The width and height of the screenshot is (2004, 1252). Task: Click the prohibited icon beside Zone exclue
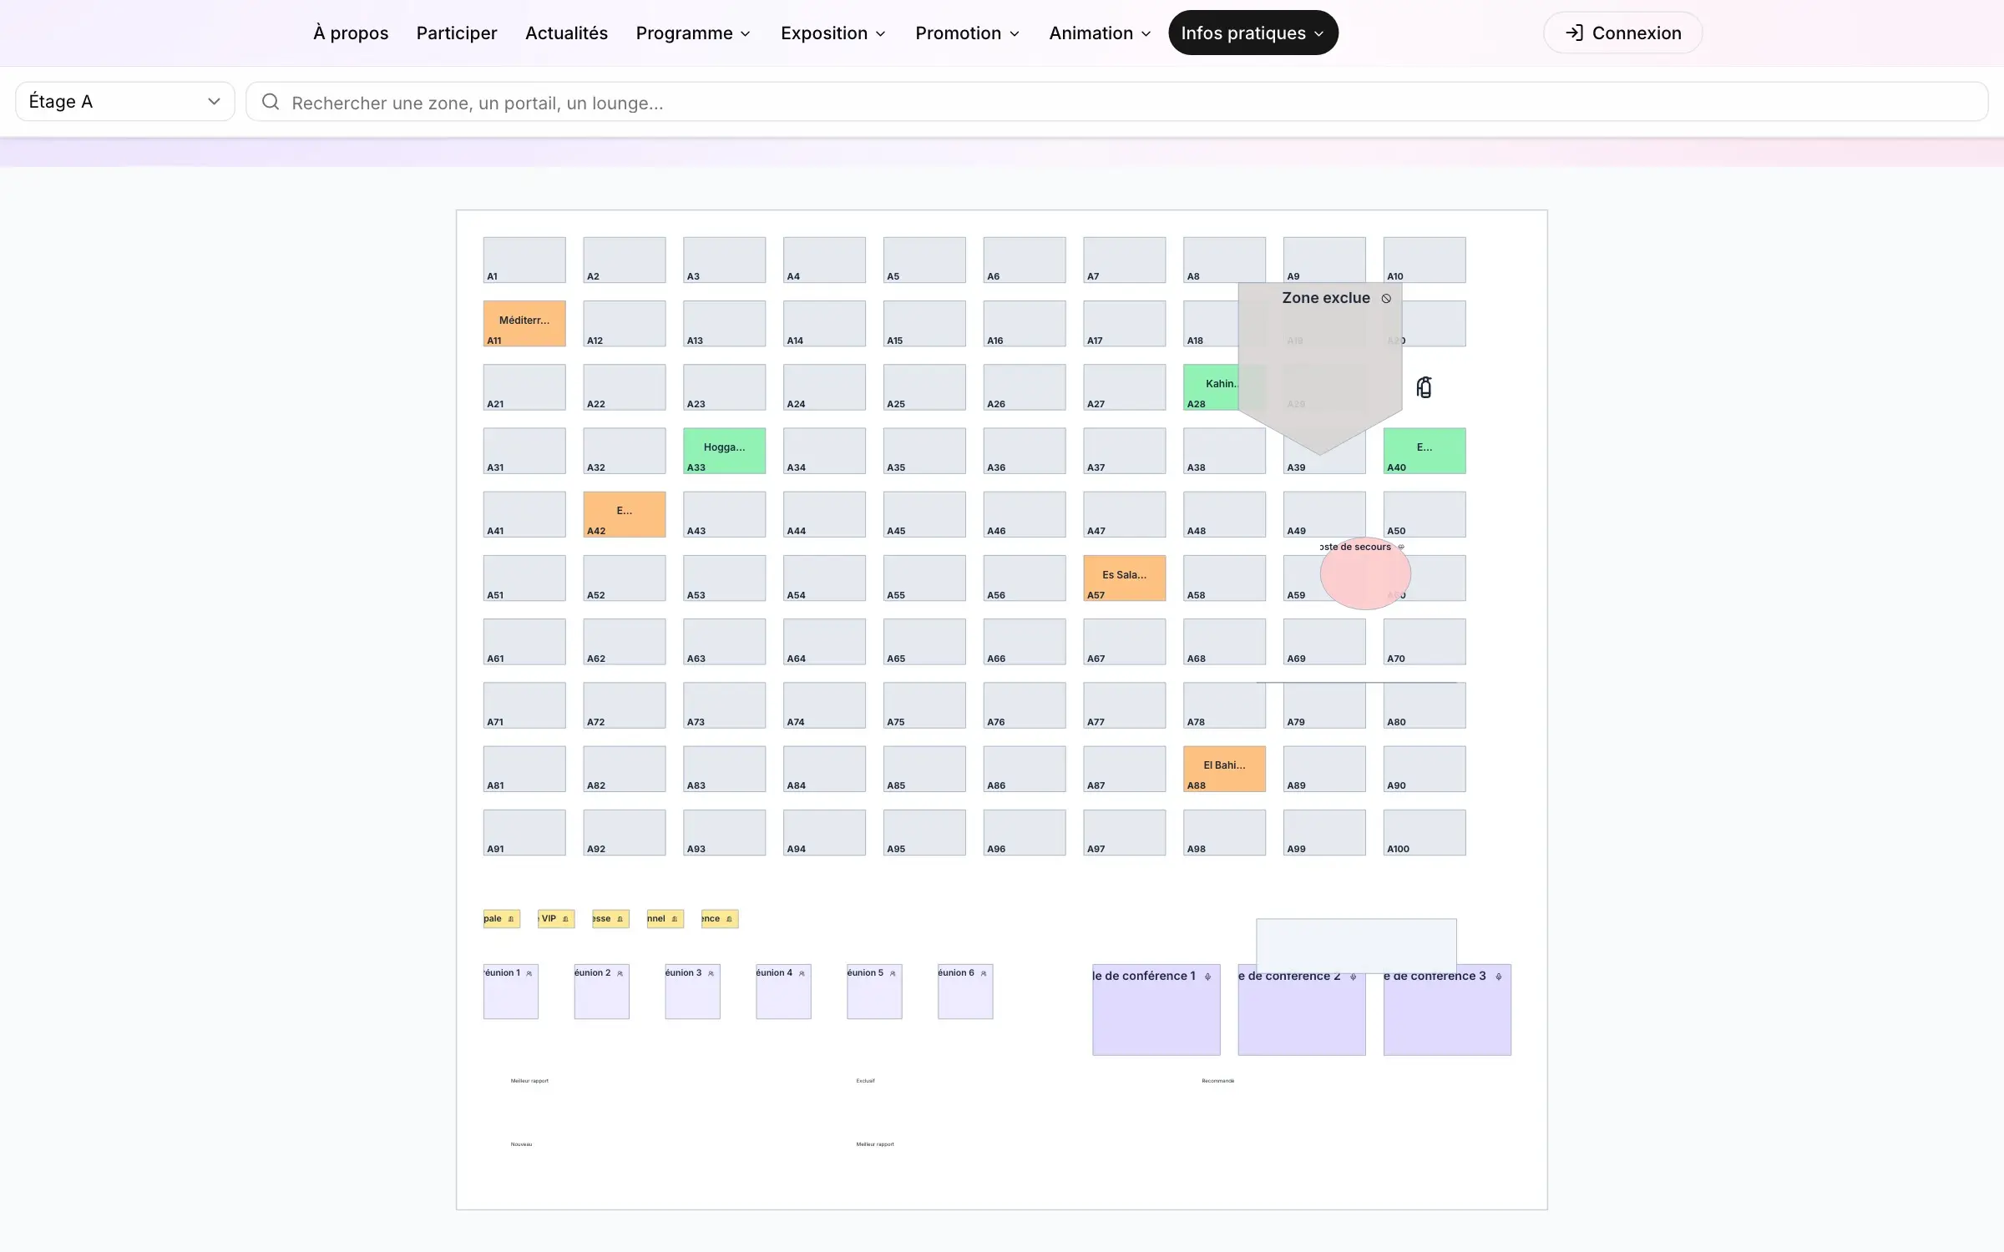pos(1386,299)
